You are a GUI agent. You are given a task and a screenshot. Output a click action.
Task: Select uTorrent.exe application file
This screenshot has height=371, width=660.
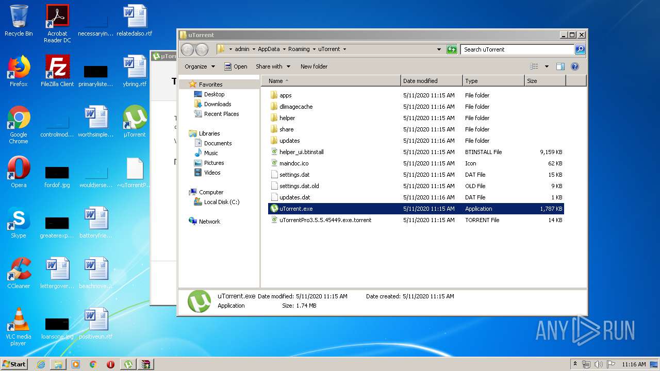click(x=416, y=209)
